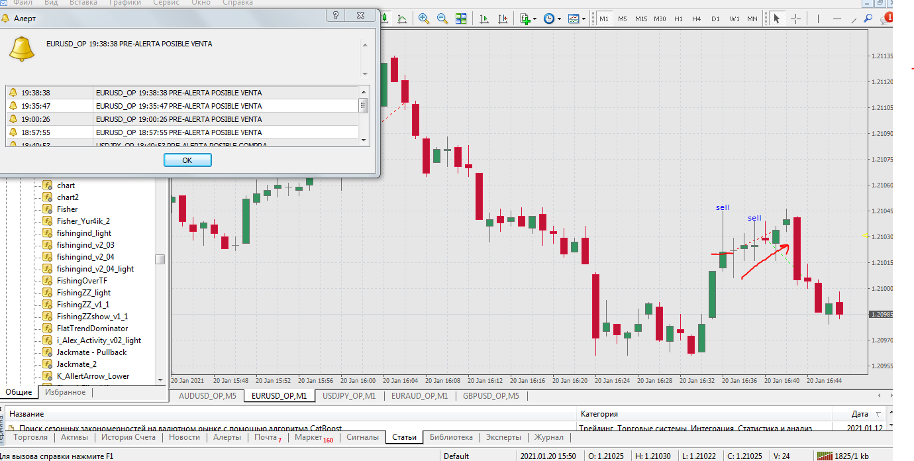Select the horizontal line drawing tool
This screenshot has height=461, width=914.
tap(837, 19)
